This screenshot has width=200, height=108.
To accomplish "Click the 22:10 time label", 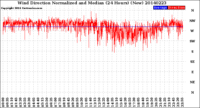I will pos(169,102).
